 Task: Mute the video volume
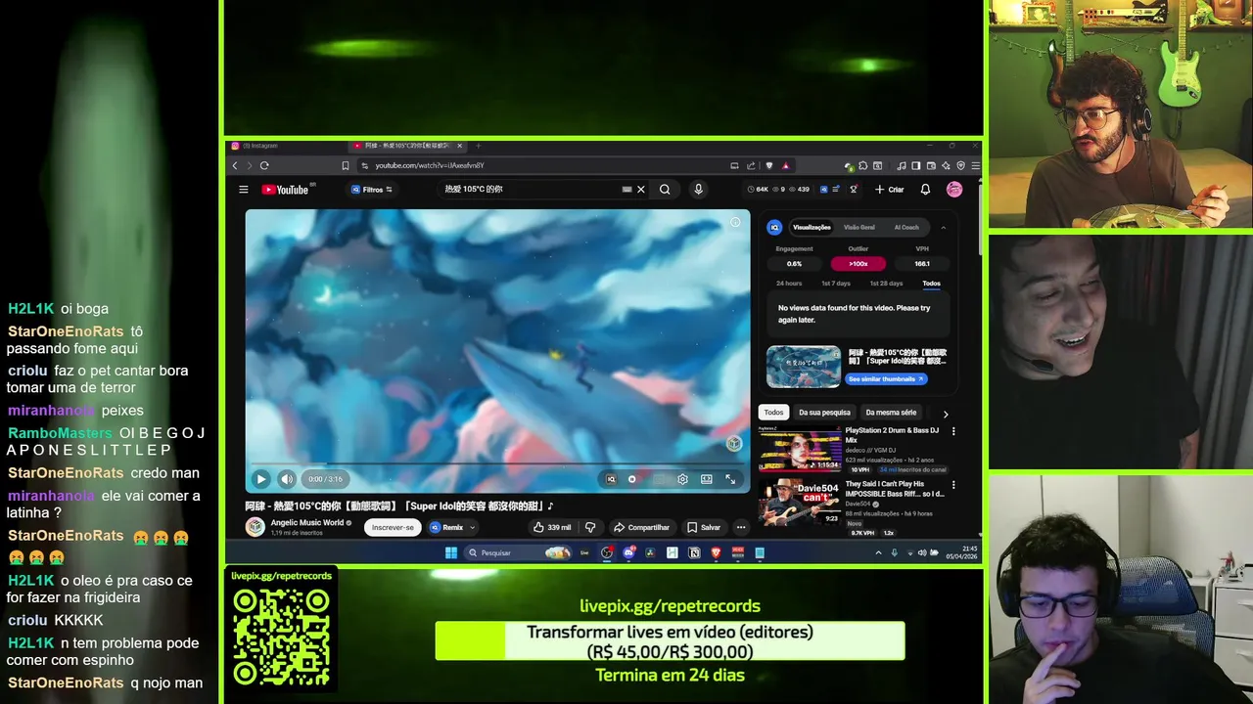coord(287,479)
